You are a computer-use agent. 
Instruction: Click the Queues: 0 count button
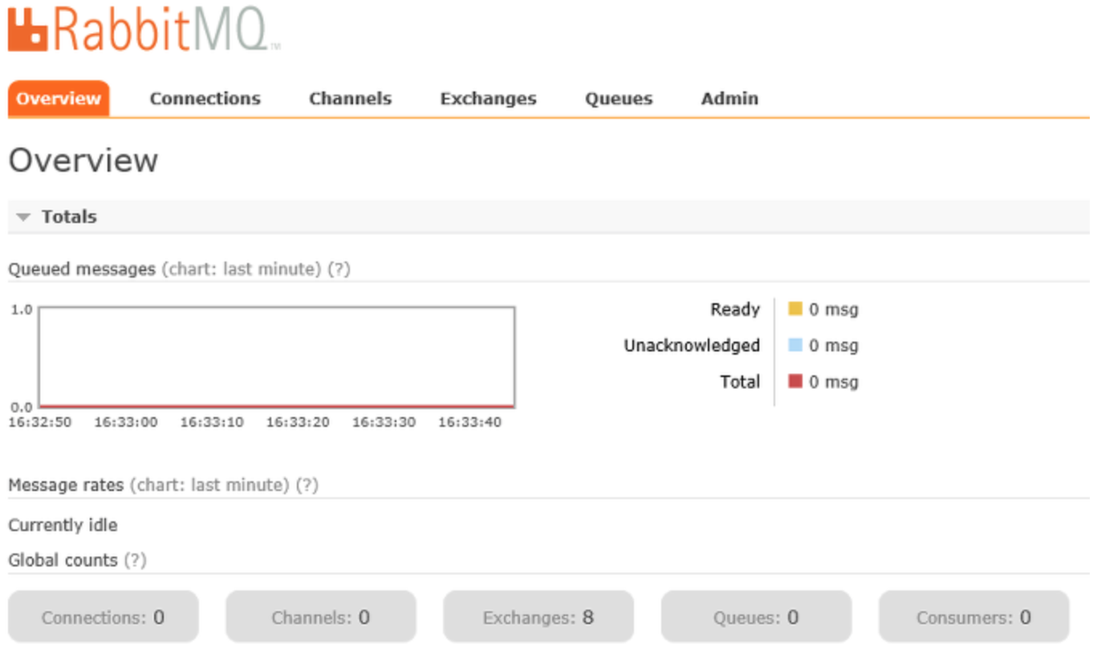pos(756,617)
